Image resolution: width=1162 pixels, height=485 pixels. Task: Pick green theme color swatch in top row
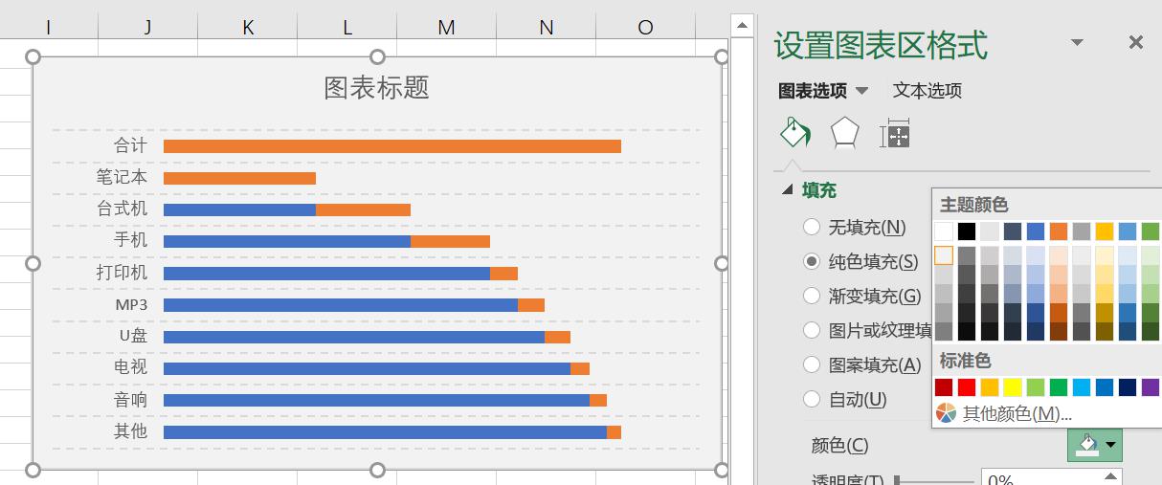click(x=1151, y=231)
